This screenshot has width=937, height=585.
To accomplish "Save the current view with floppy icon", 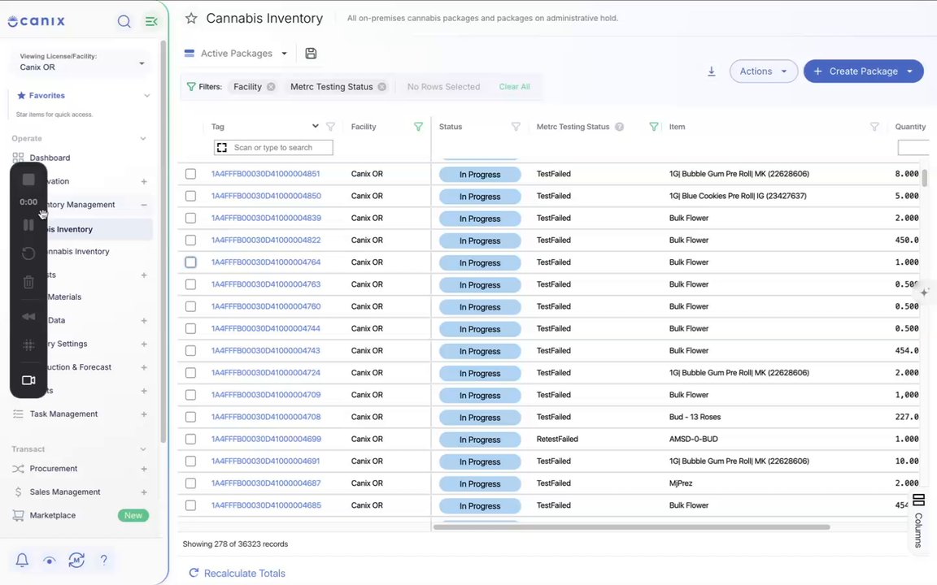I will (x=311, y=53).
